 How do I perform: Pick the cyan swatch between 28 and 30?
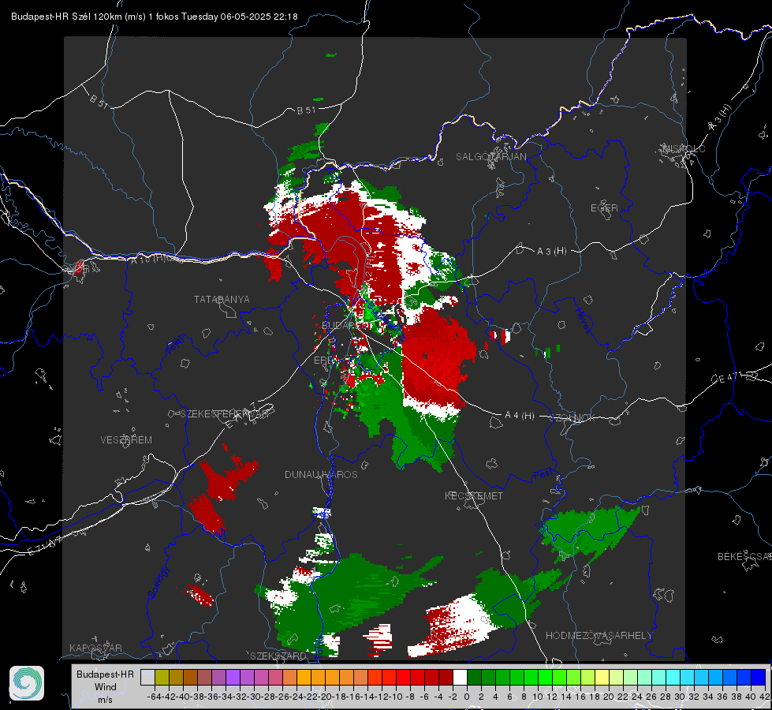click(673, 678)
